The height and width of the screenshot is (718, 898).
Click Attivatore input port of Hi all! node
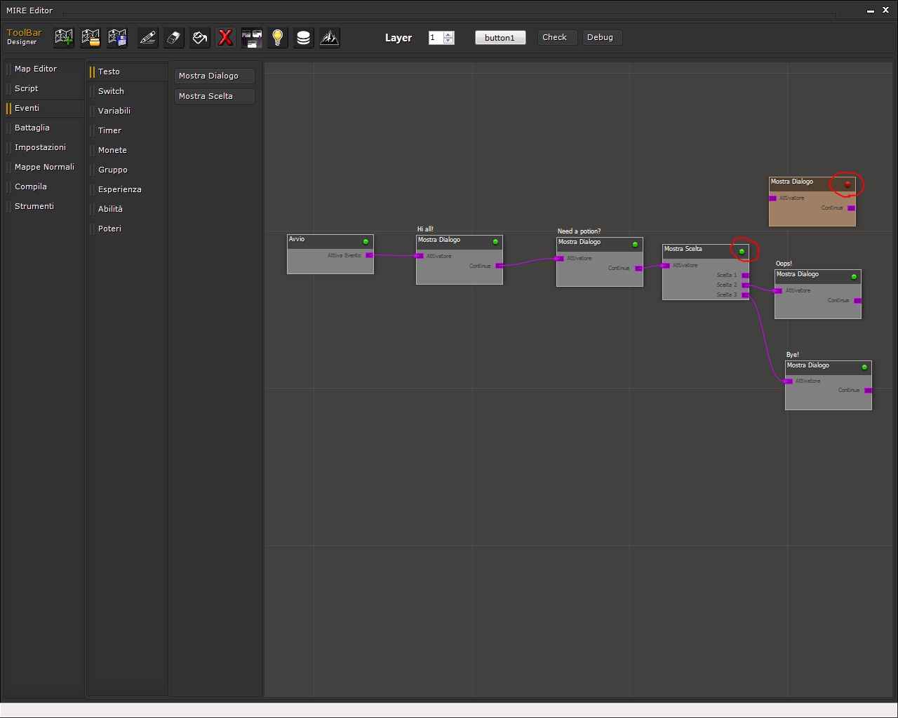point(420,256)
